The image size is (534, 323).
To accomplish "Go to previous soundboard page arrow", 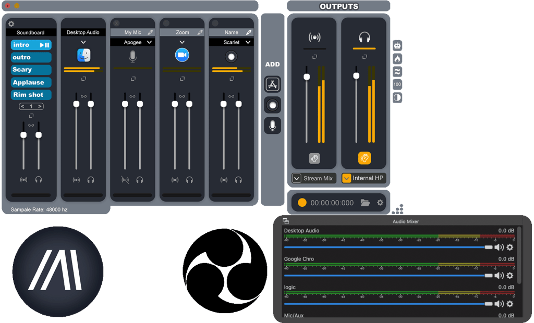I will click(22, 106).
